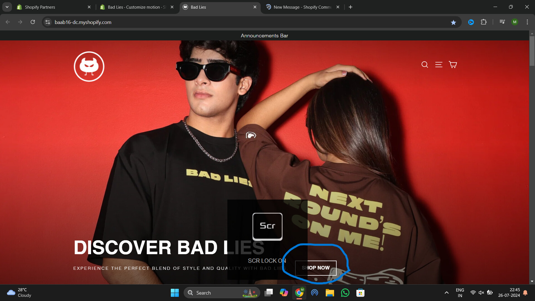The image size is (535, 301).
Task: Click the DISCOVER BAD LIES heading
Action: pos(169,247)
